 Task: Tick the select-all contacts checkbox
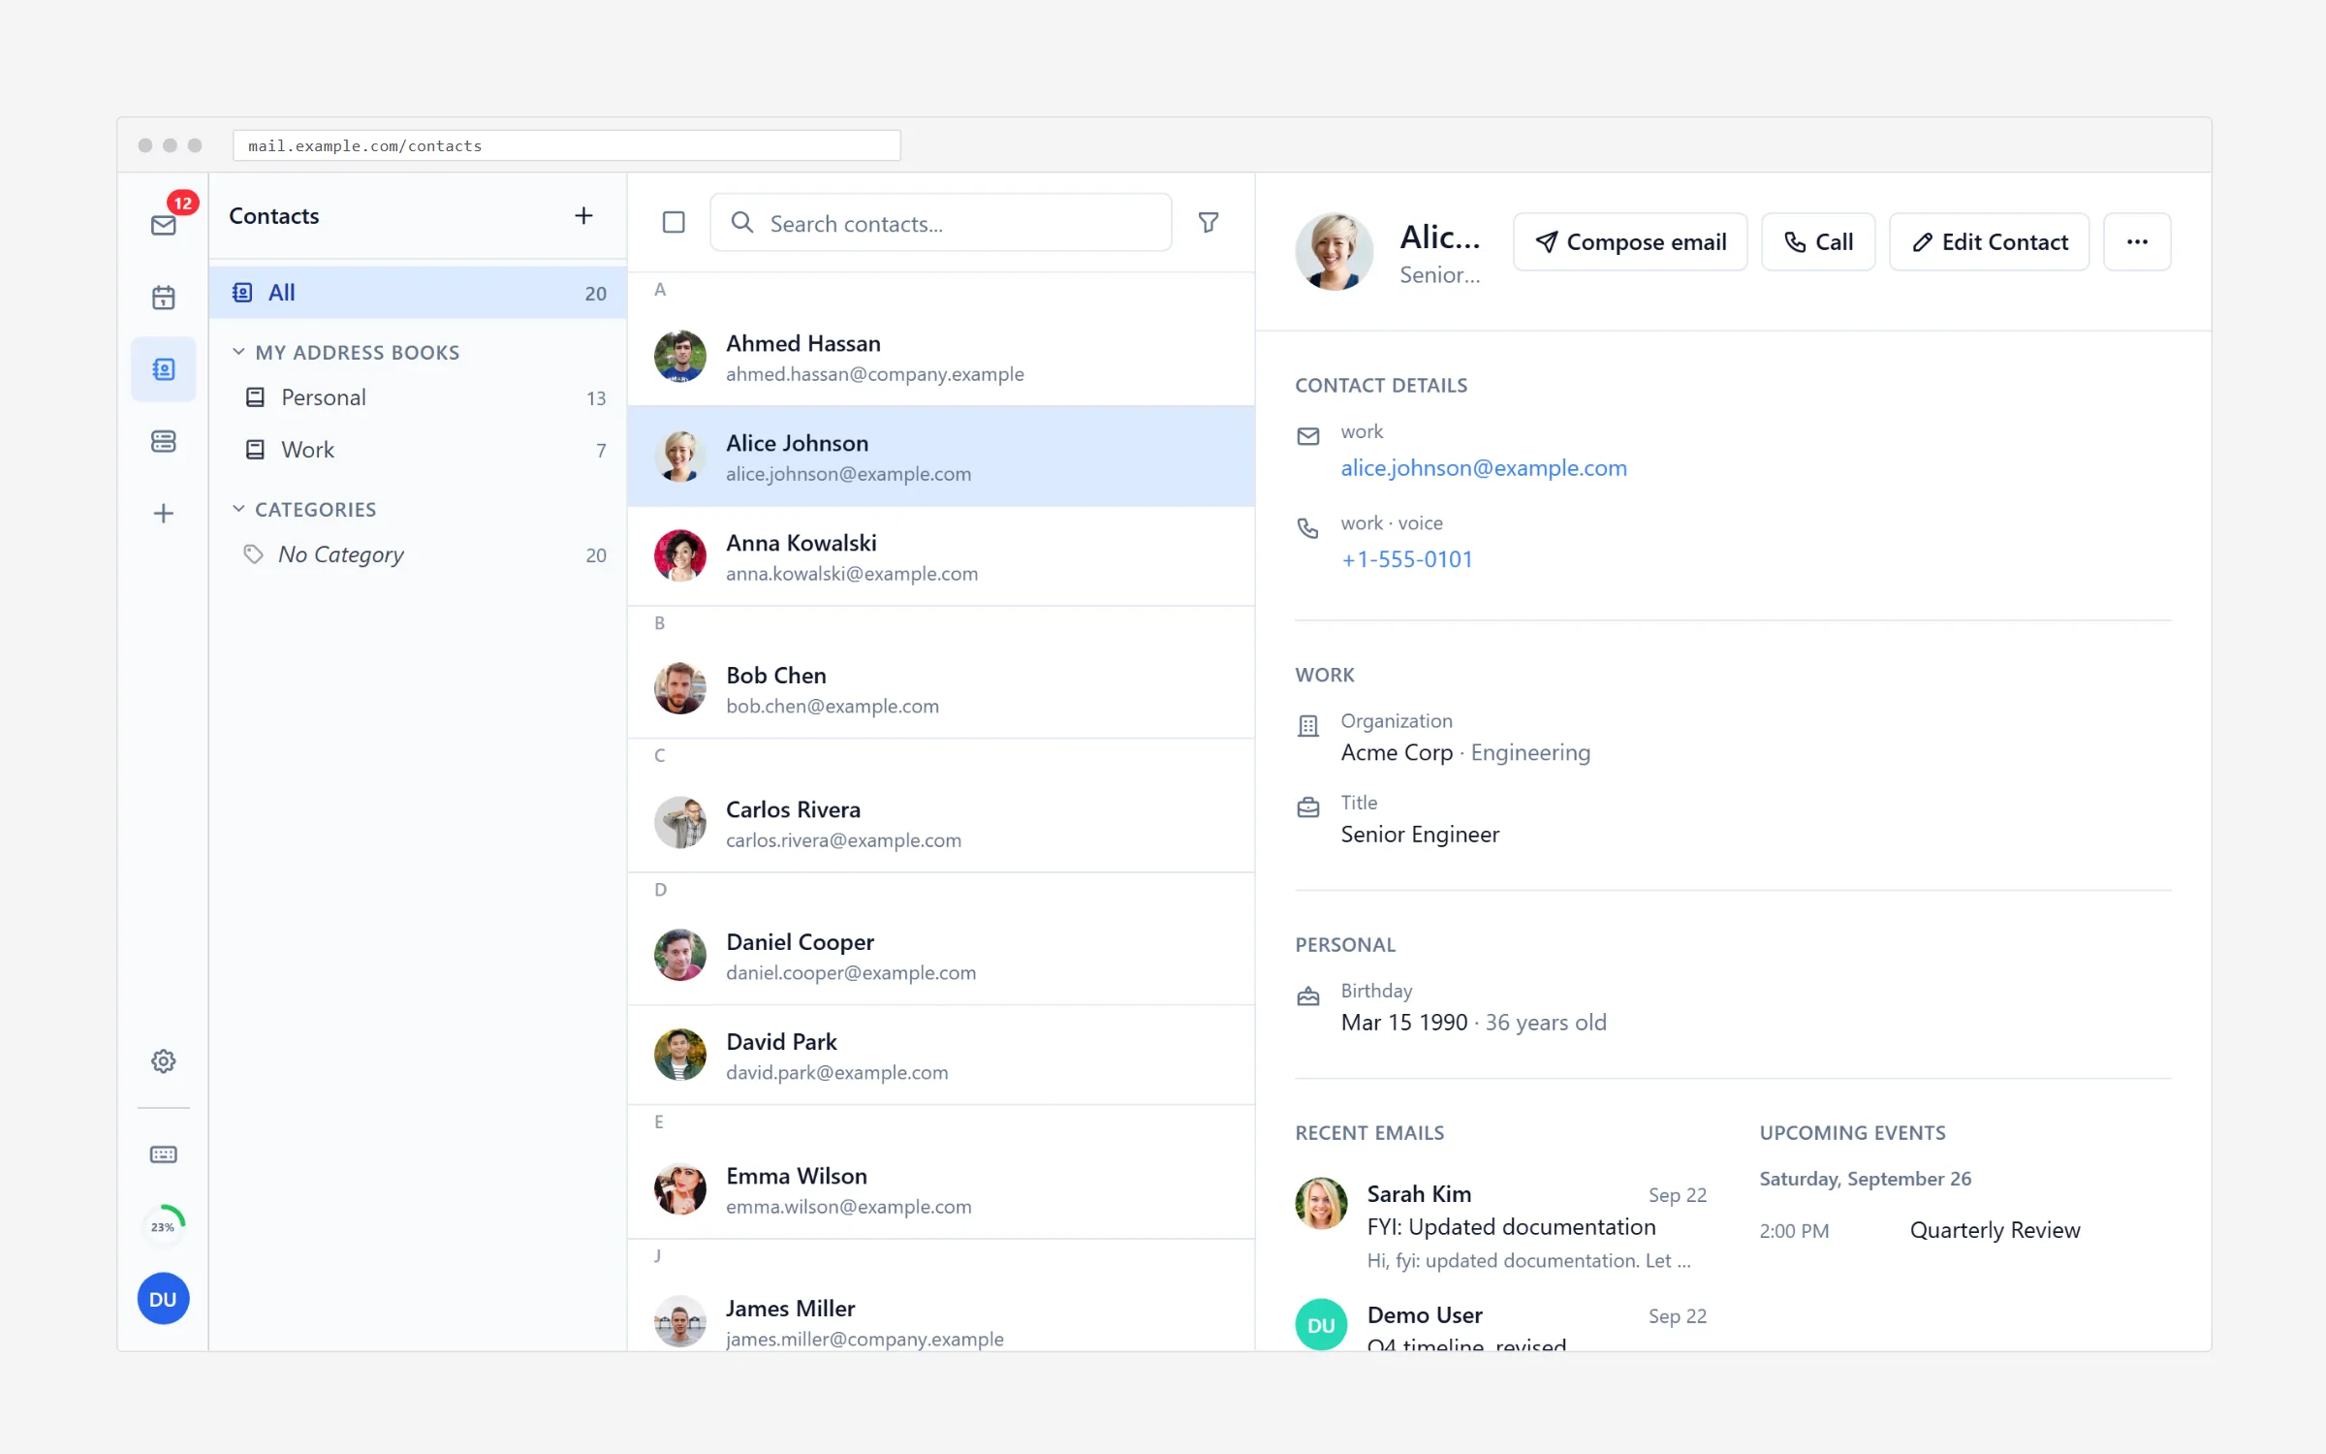click(x=674, y=223)
